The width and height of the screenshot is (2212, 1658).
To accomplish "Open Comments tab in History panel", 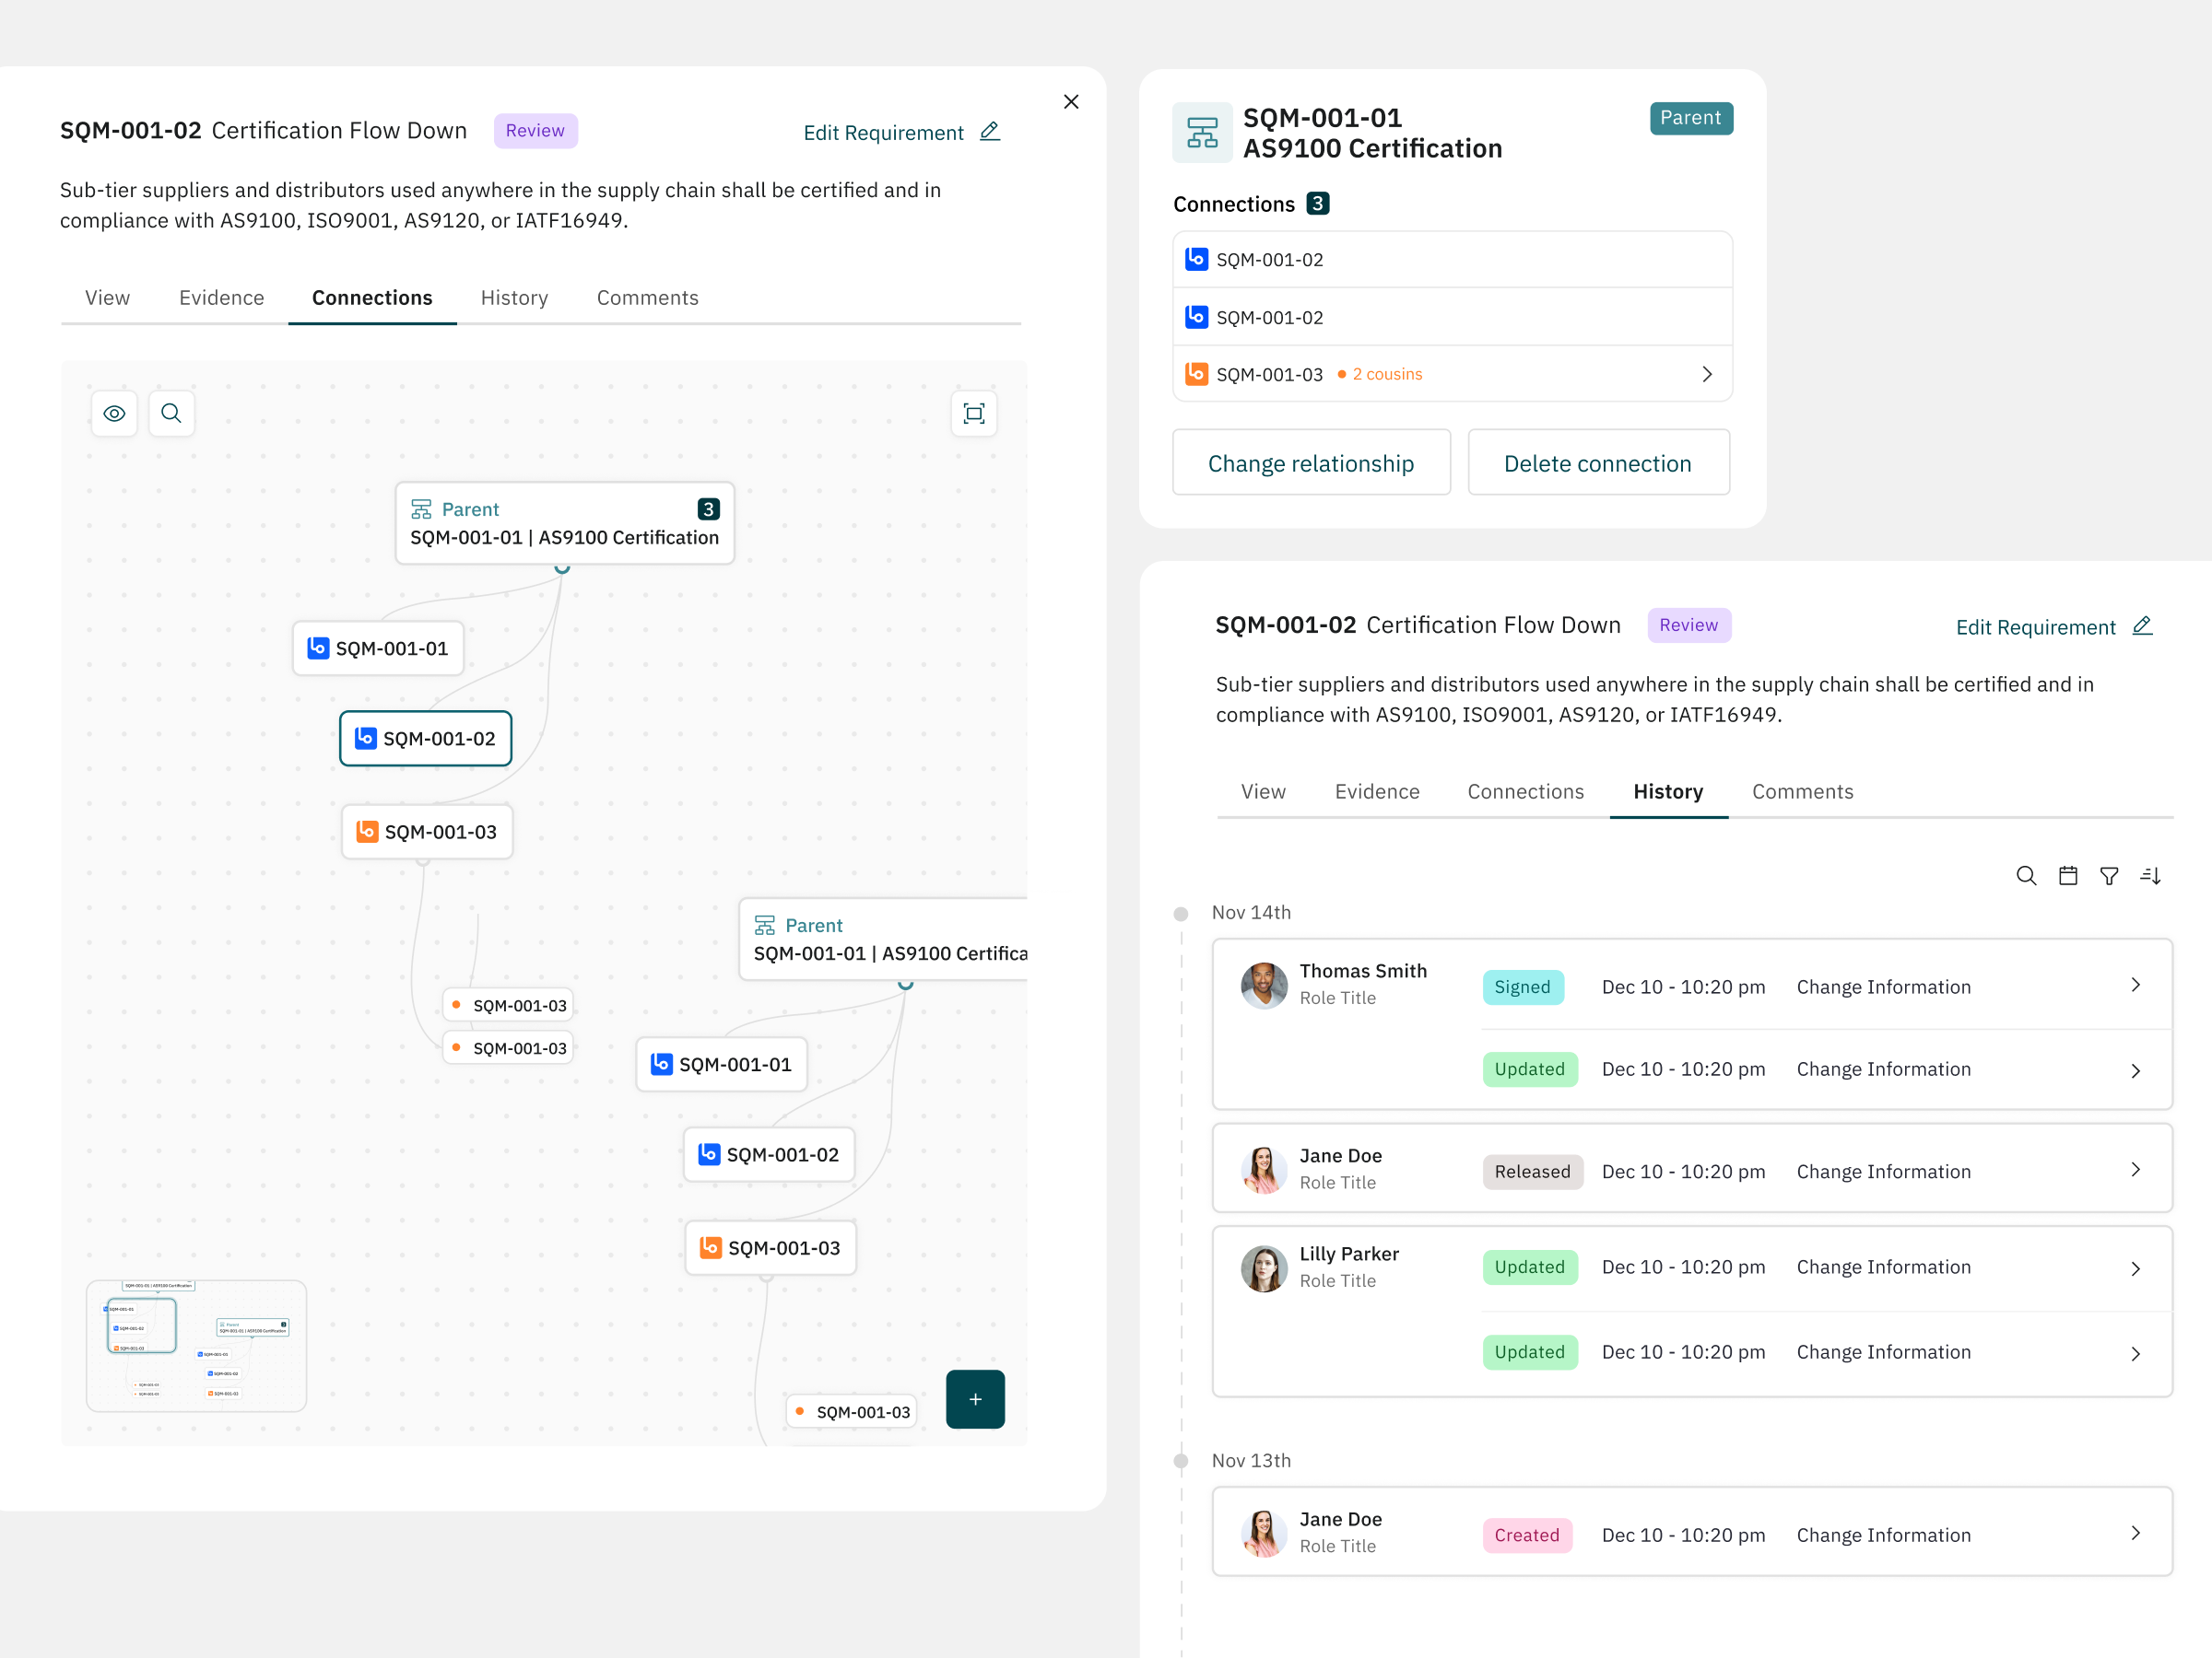I will coord(1802,791).
